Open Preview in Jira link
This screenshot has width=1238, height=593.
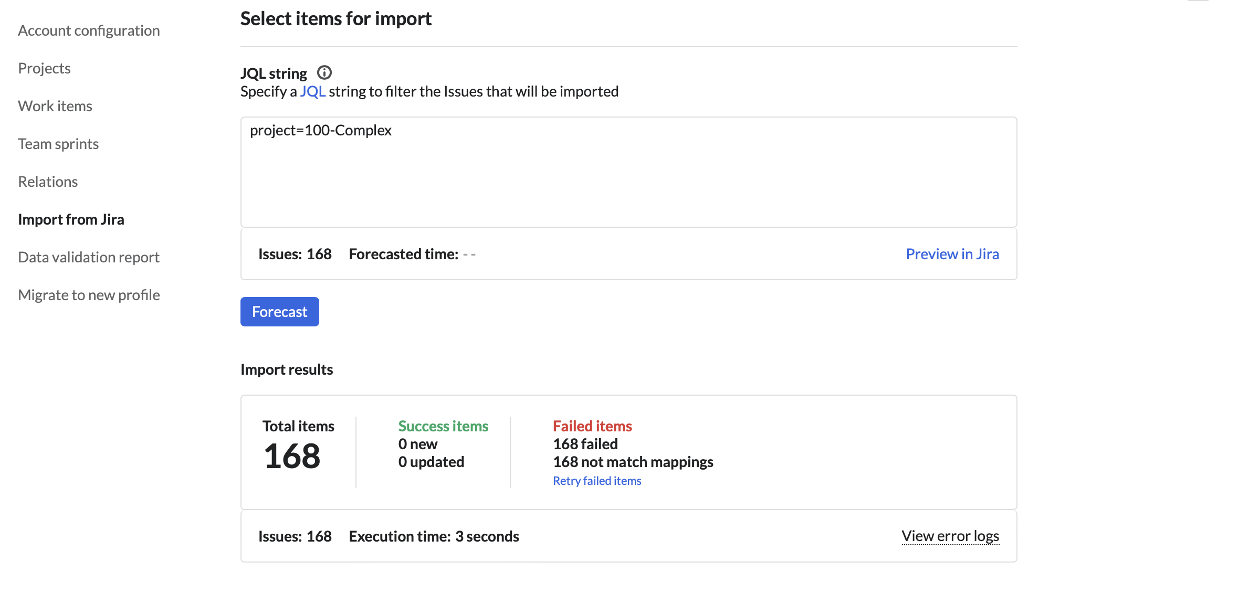(x=952, y=254)
